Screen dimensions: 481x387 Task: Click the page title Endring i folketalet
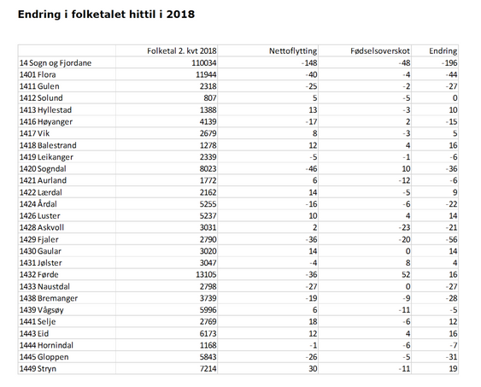pos(106,15)
